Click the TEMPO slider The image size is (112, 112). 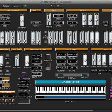(27, 60)
